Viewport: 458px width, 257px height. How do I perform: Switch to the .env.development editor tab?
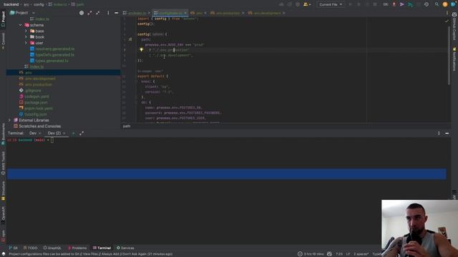point(266,13)
